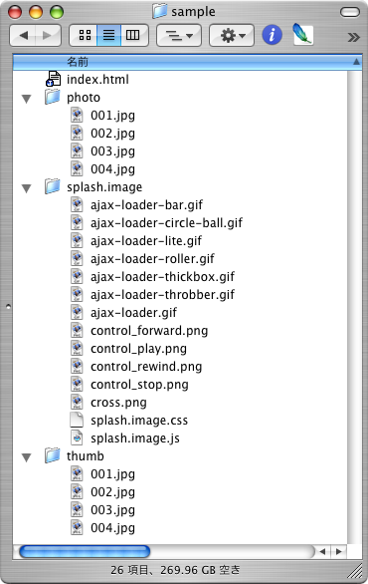368x584 pixels.
Task: Go forward with the right arrow
Action: [x=48, y=36]
